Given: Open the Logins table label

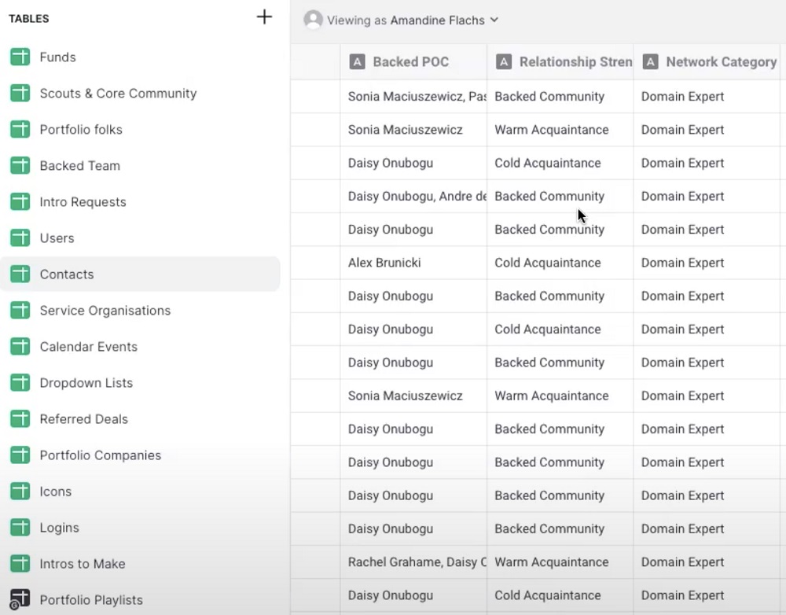Looking at the screenshot, I should (x=59, y=527).
